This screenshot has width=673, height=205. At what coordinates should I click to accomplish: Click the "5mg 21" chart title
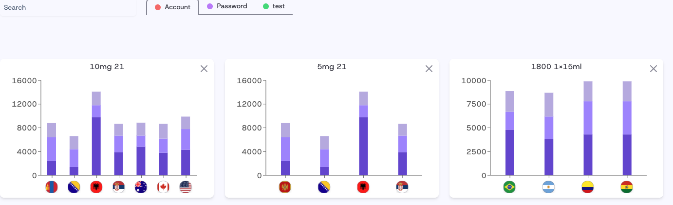click(x=332, y=67)
